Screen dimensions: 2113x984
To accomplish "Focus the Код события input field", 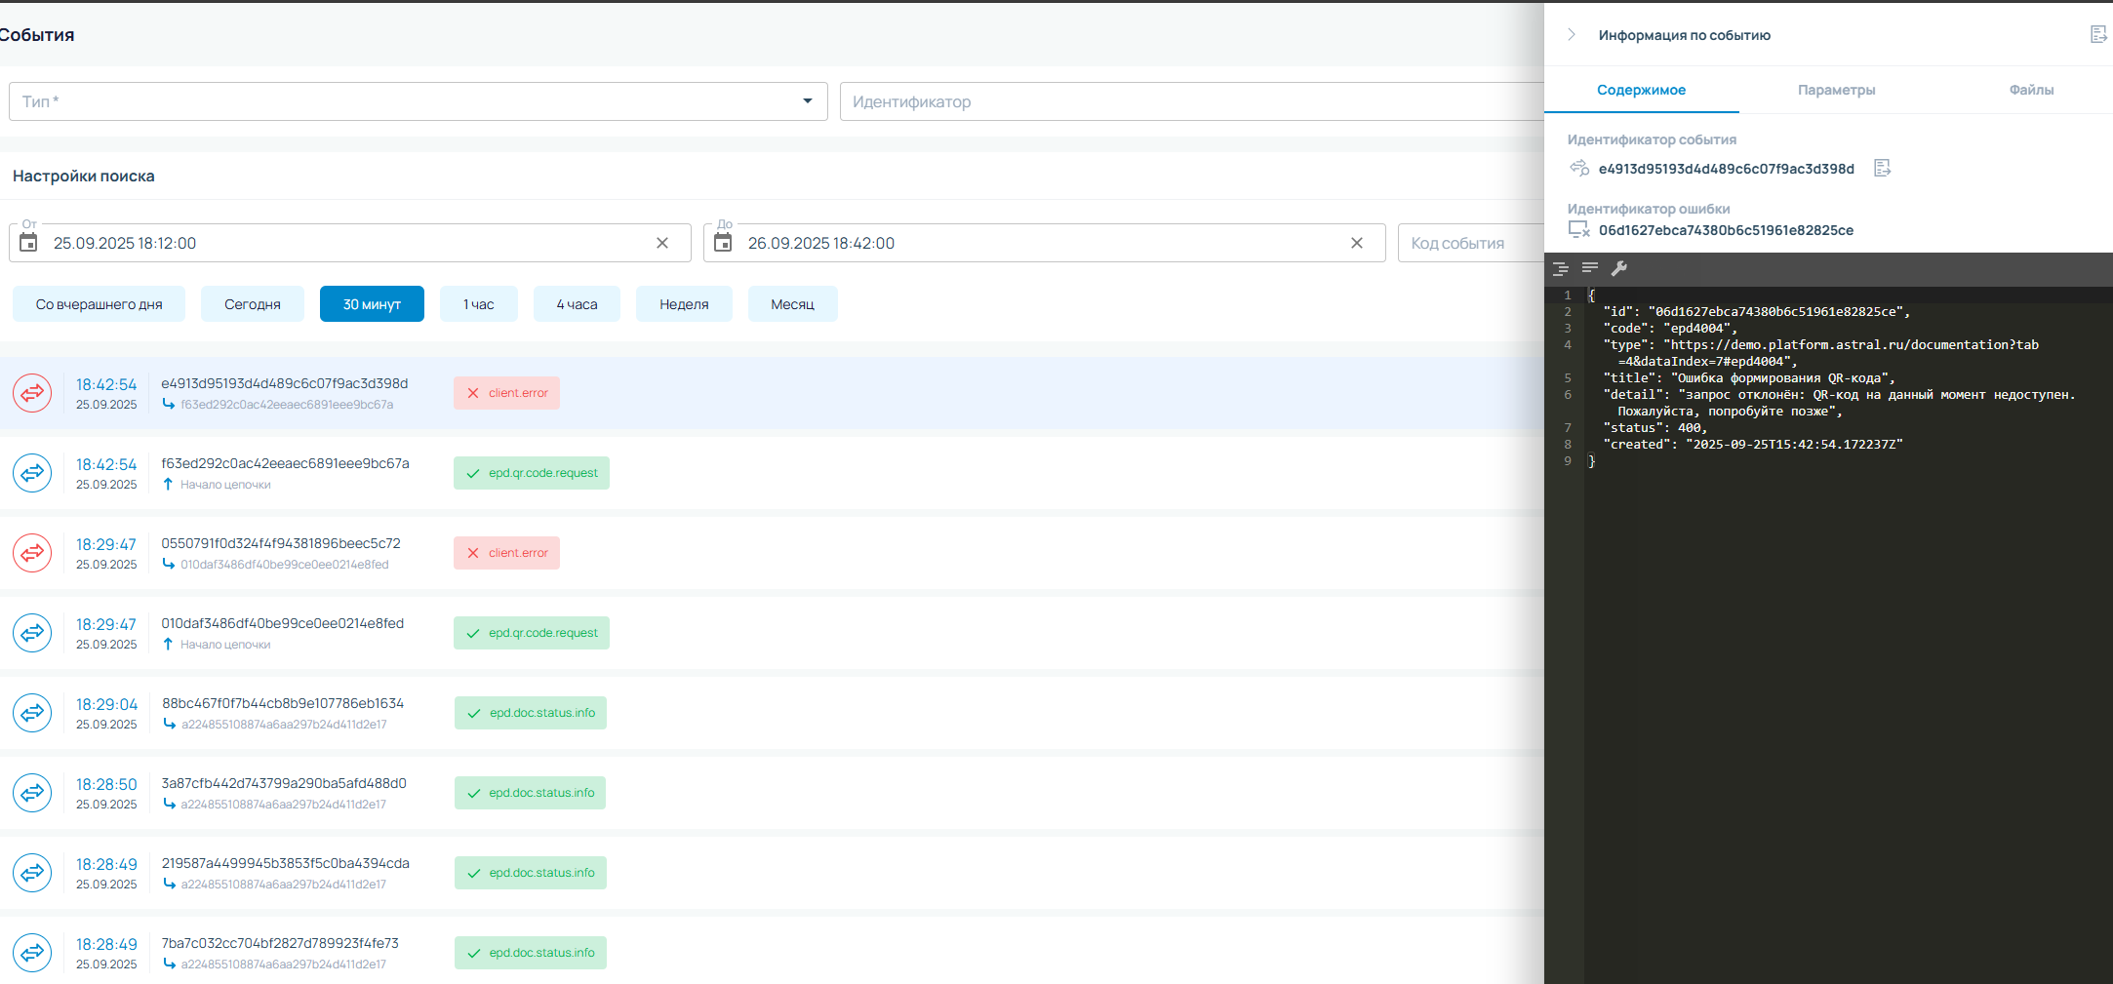I will [1470, 243].
